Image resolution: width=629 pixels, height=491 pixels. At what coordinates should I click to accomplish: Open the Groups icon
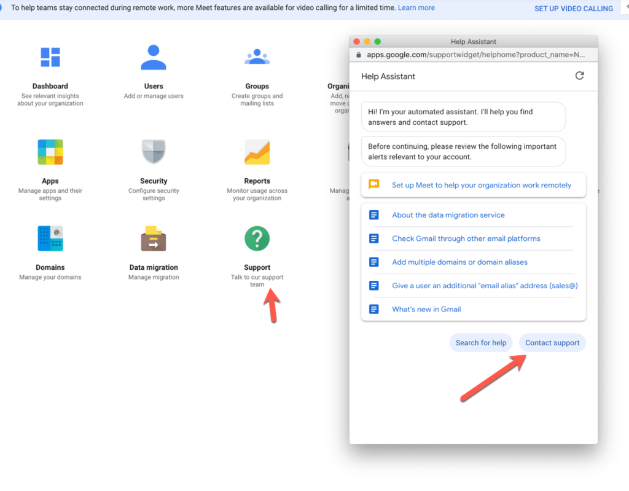pos(257,57)
